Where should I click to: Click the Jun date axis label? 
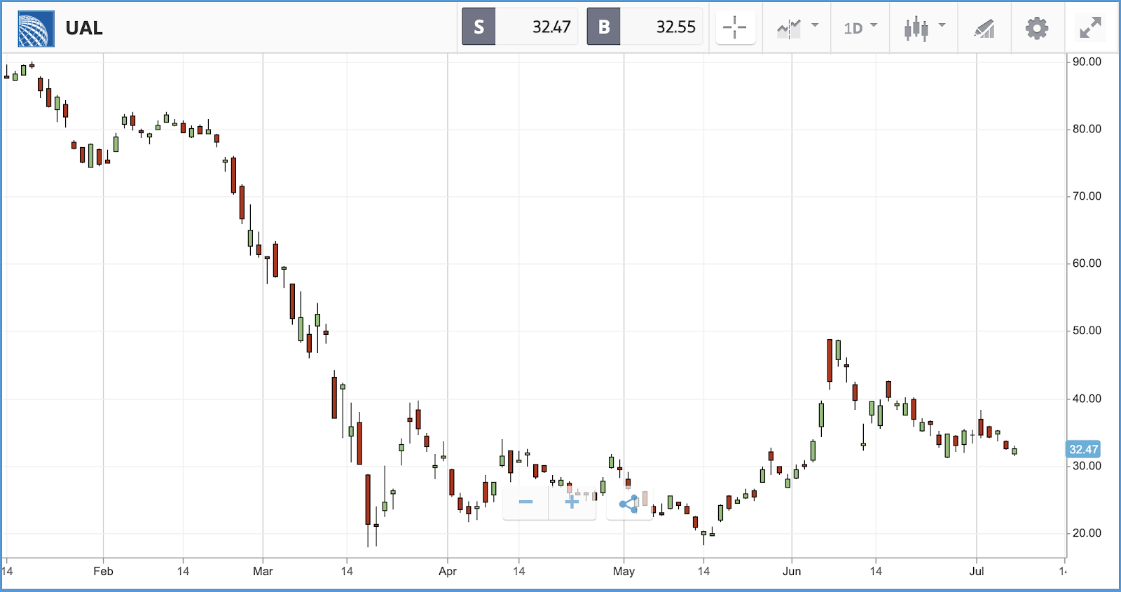tap(792, 571)
